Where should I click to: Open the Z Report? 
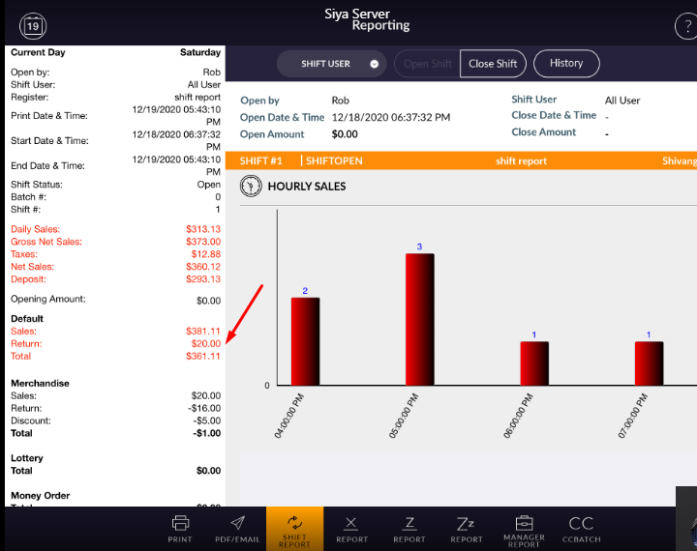(x=409, y=529)
